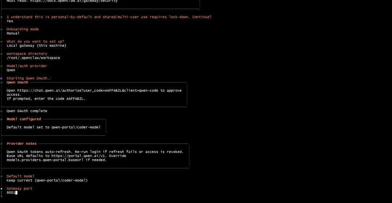This screenshot has width=392, height=203.
Task: Click the diamond marker beside 'Provider notes'
Action: (x=1, y=144)
